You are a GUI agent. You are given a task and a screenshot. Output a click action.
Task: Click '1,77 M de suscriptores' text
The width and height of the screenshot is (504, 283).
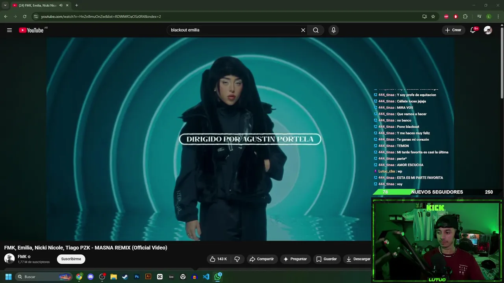coord(33,262)
